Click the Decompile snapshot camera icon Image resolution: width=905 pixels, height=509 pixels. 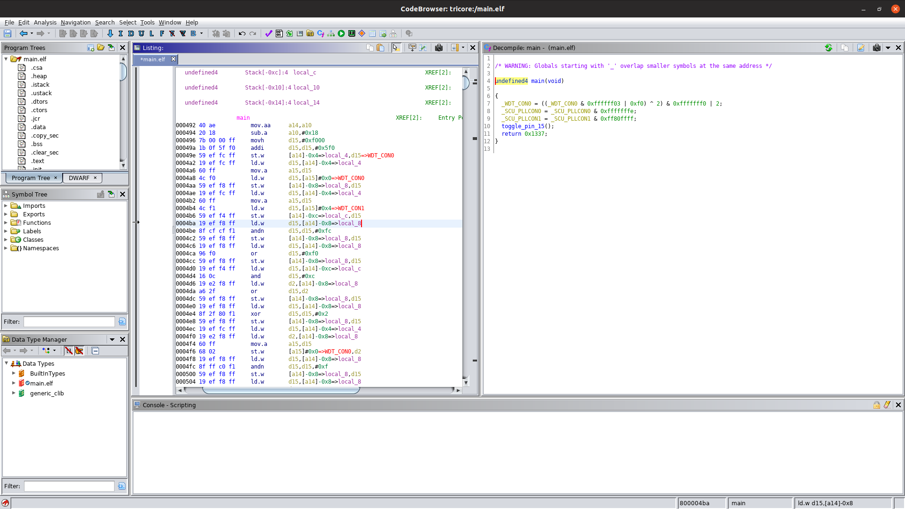click(x=877, y=48)
